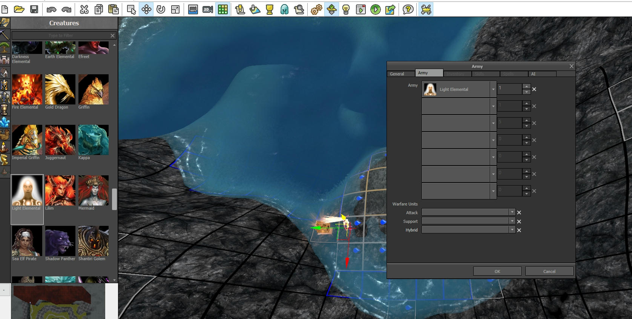Screen dimensions: 632x319
Task: Toggle the green grid display
Action: pyautogui.click(x=223, y=9)
